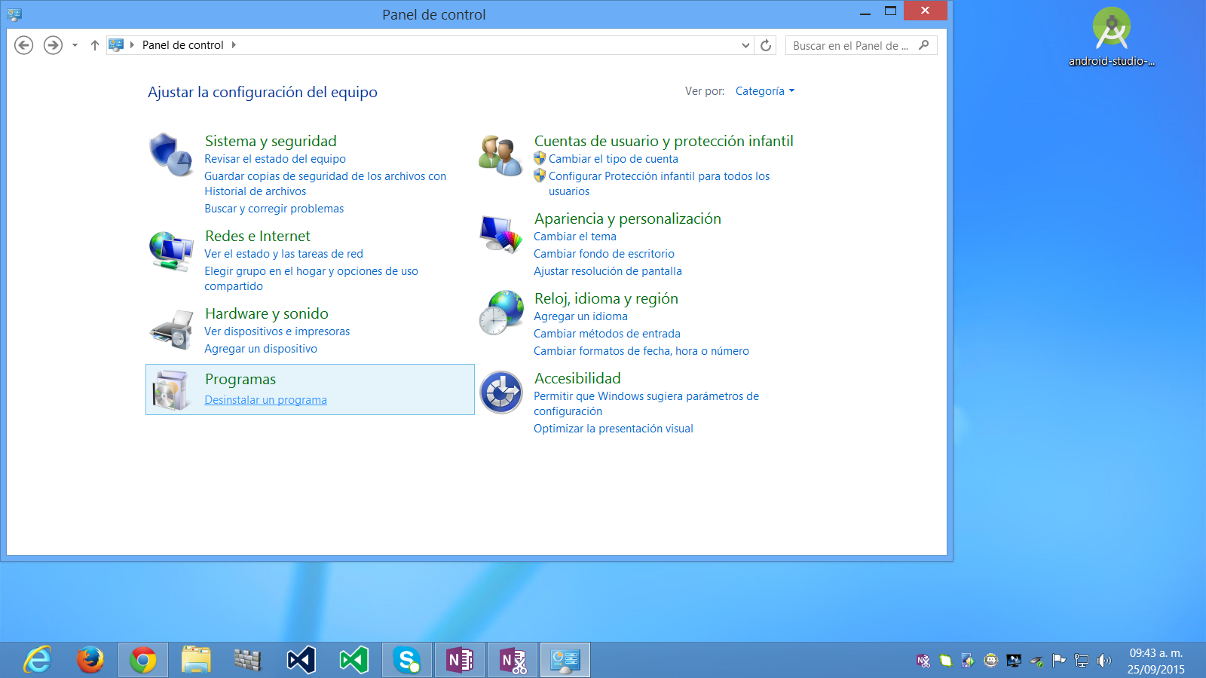Open android-studio desktop shortcut

(1112, 37)
